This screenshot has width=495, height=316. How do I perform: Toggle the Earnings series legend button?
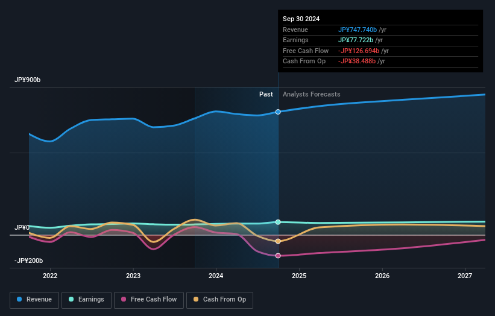[86, 300]
